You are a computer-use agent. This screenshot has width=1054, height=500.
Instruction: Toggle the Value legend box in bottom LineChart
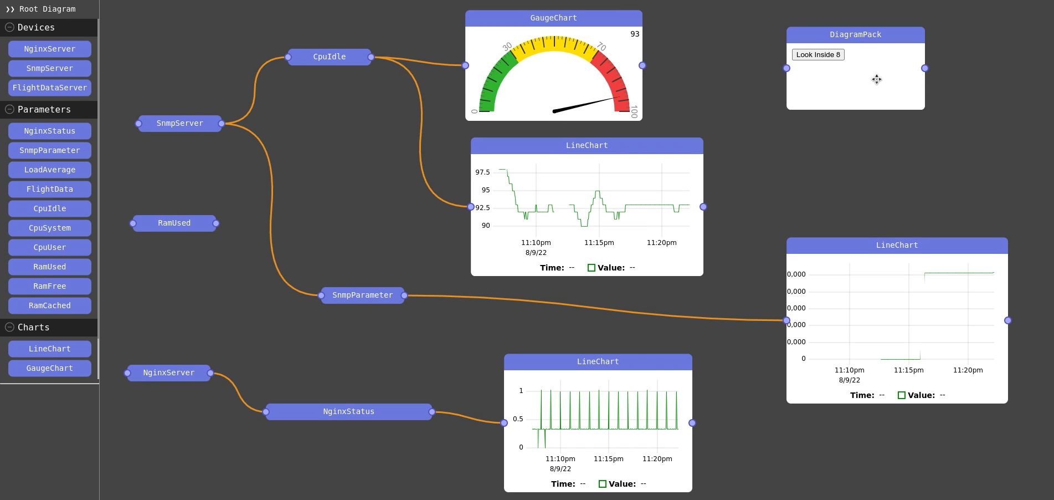tap(602, 483)
